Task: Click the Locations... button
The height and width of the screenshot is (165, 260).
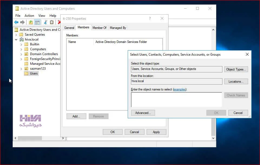Action: (236, 82)
